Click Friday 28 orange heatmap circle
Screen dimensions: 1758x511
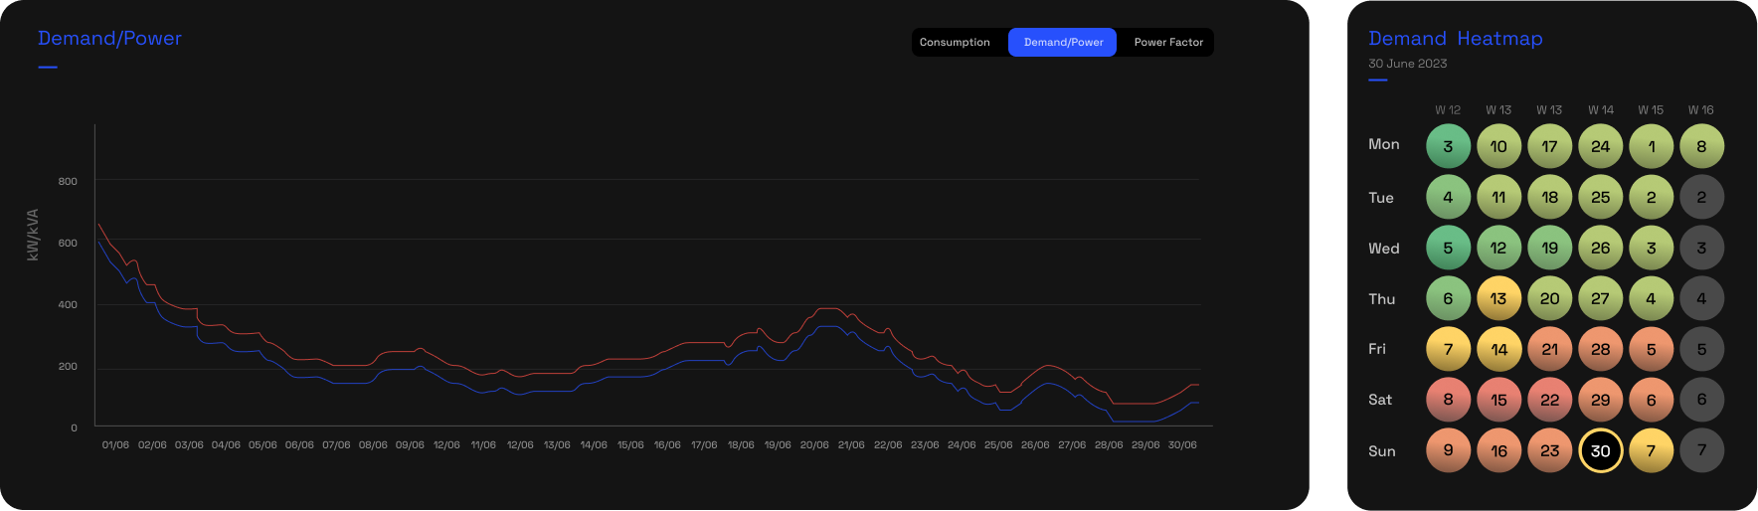[x=1600, y=349]
